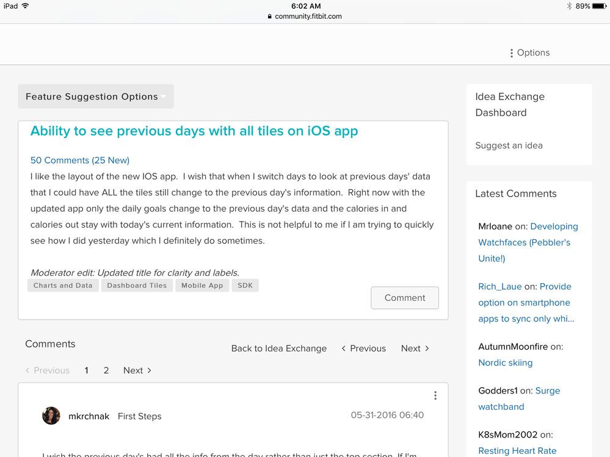Open the Rich_Laue user link
Viewport: 610px width, 457px height.
(x=500, y=286)
